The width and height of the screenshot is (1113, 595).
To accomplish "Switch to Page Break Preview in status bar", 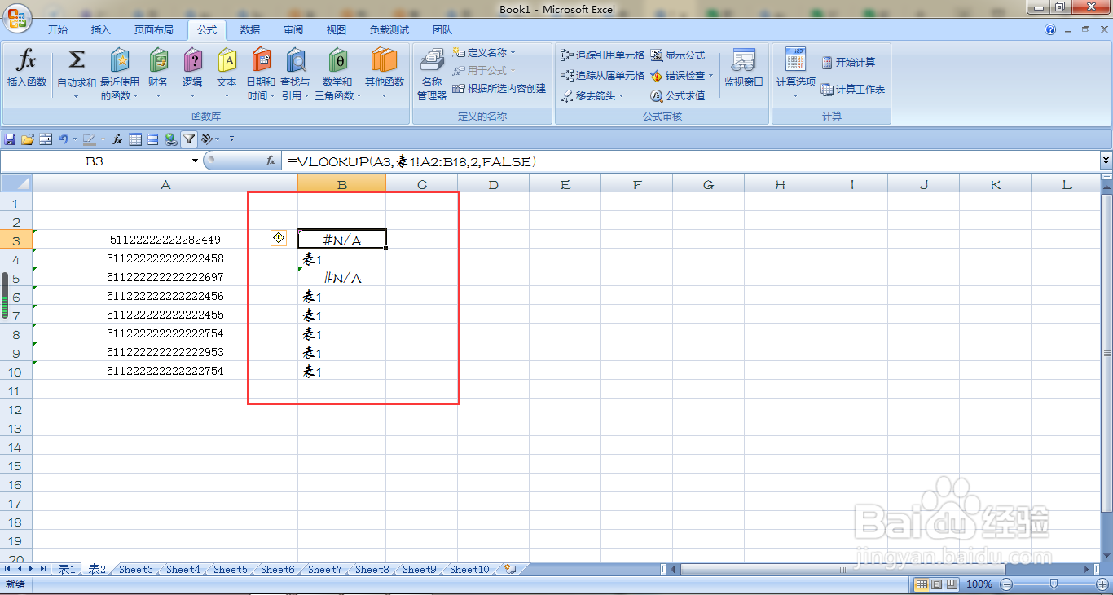I will [951, 584].
